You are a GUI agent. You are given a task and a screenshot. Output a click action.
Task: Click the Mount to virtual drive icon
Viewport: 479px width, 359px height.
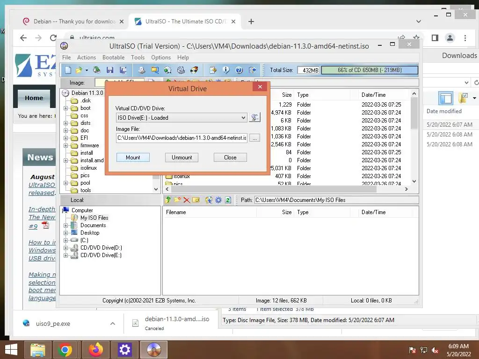click(x=181, y=70)
